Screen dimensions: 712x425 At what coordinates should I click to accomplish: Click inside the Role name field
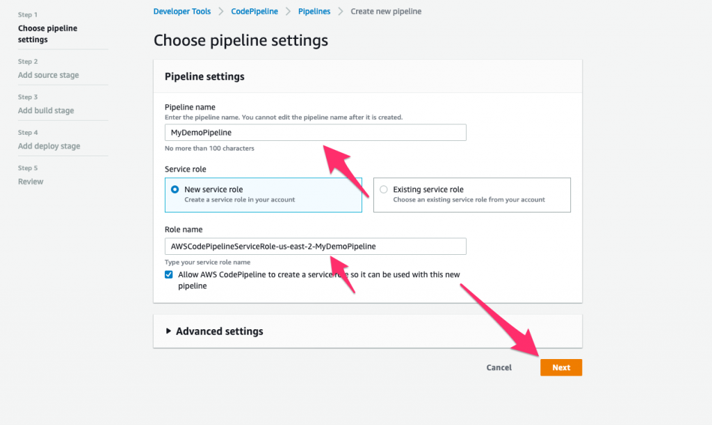(x=314, y=246)
